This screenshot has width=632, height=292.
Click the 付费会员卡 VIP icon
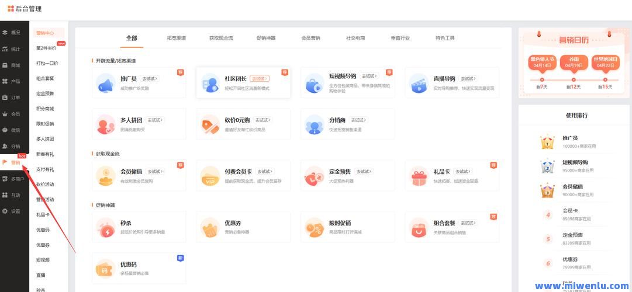point(210,176)
